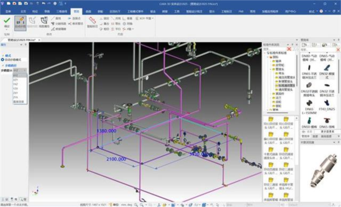The height and width of the screenshot is (207, 341).
Task: Click the red ruler smart dimension icon
Action: click(93, 20)
